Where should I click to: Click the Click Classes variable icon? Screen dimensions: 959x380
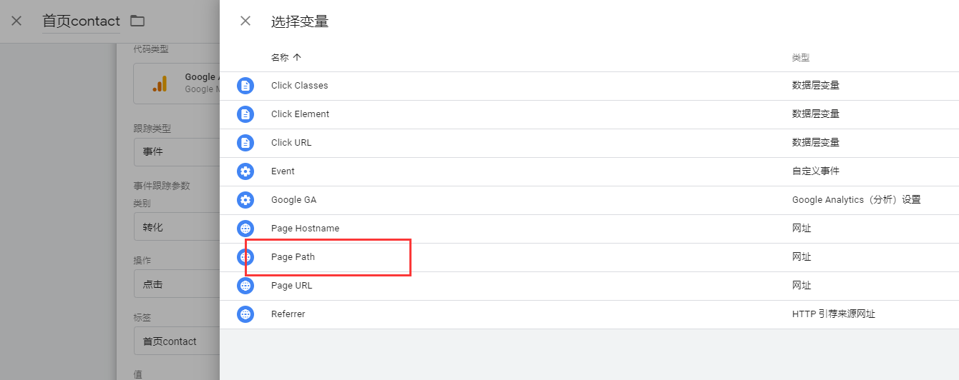point(245,86)
